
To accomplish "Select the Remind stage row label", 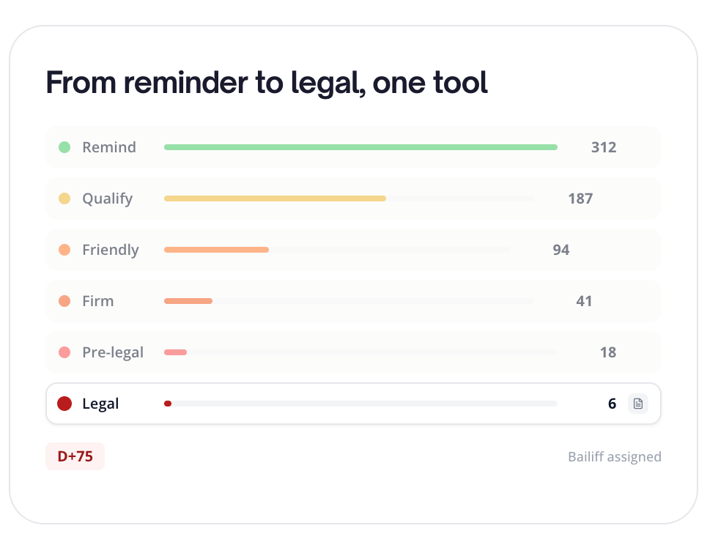I will [x=108, y=147].
